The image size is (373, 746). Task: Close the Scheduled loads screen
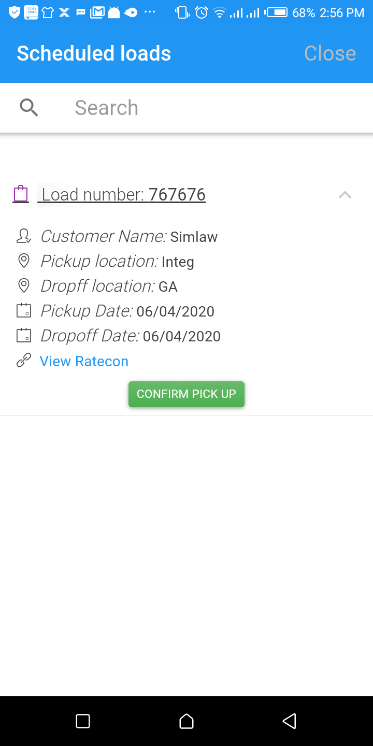pyautogui.click(x=329, y=53)
